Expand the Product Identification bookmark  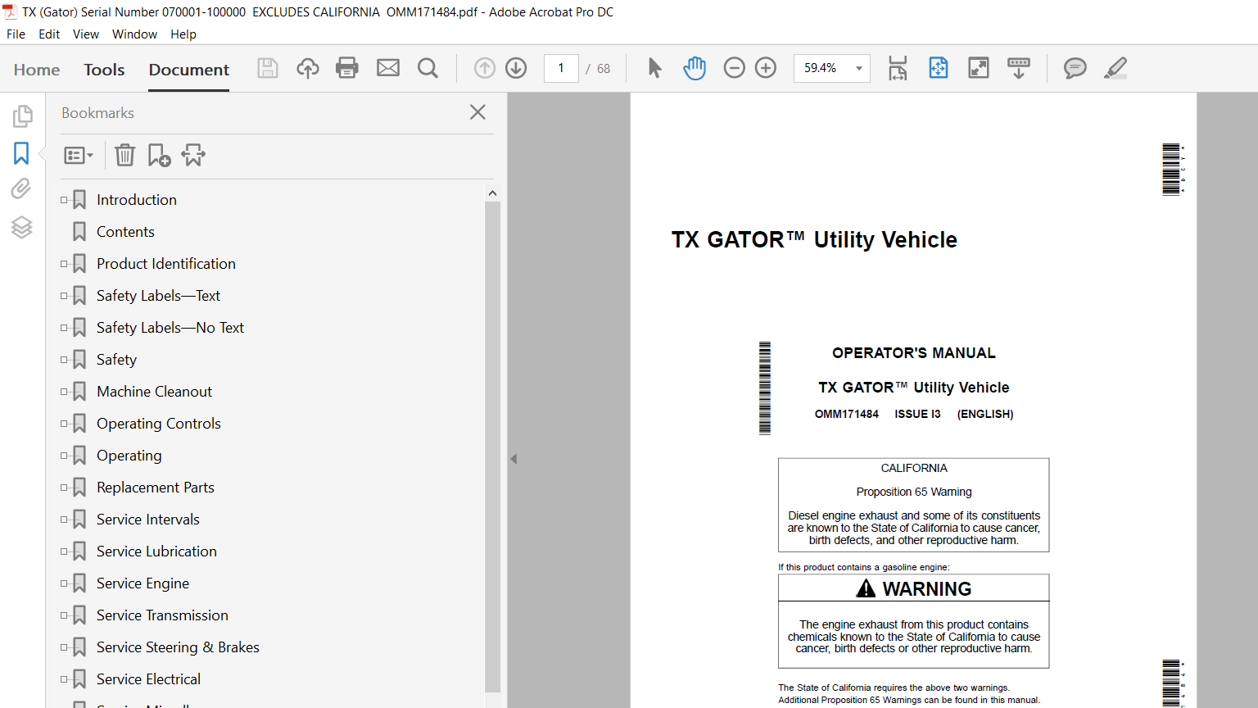tap(64, 264)
